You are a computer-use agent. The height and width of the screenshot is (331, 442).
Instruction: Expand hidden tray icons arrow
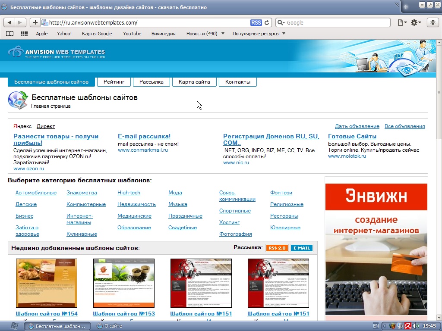point(384,326)
